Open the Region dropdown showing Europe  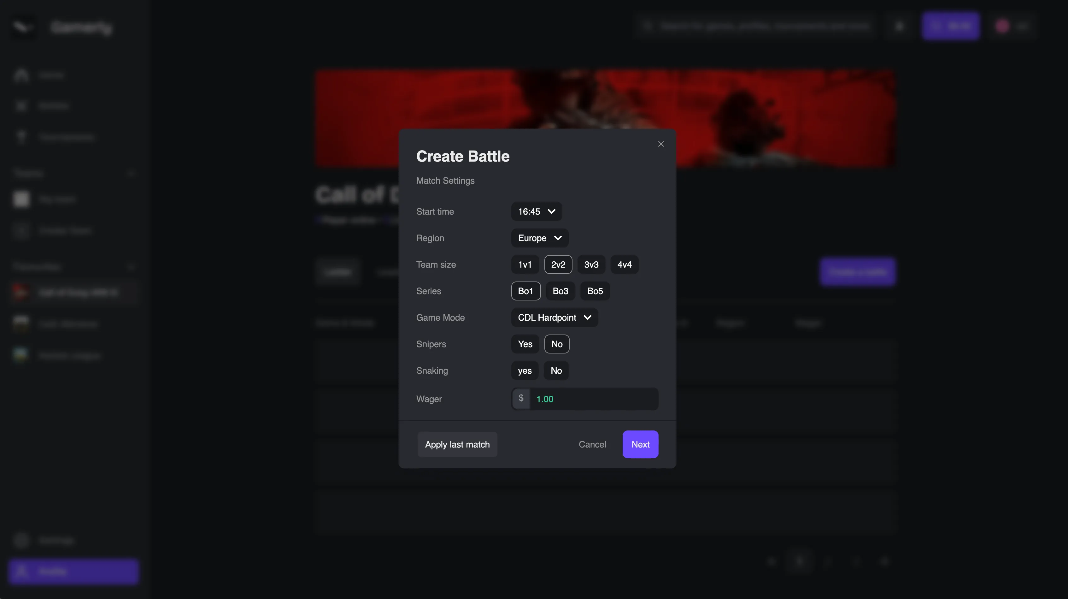tap(540, 238)
